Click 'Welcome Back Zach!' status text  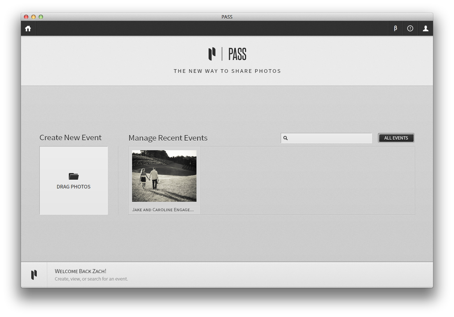coord(81,271)
